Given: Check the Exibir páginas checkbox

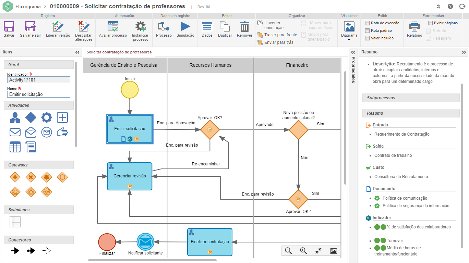Looking at the screenshot, I should (x=431, y=23).
